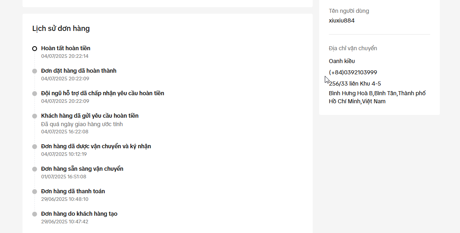This screenshot has width=460, height=233.
Task: Select the username xiuxiu884
Action: pyautogui.click(x=342, y=20)
